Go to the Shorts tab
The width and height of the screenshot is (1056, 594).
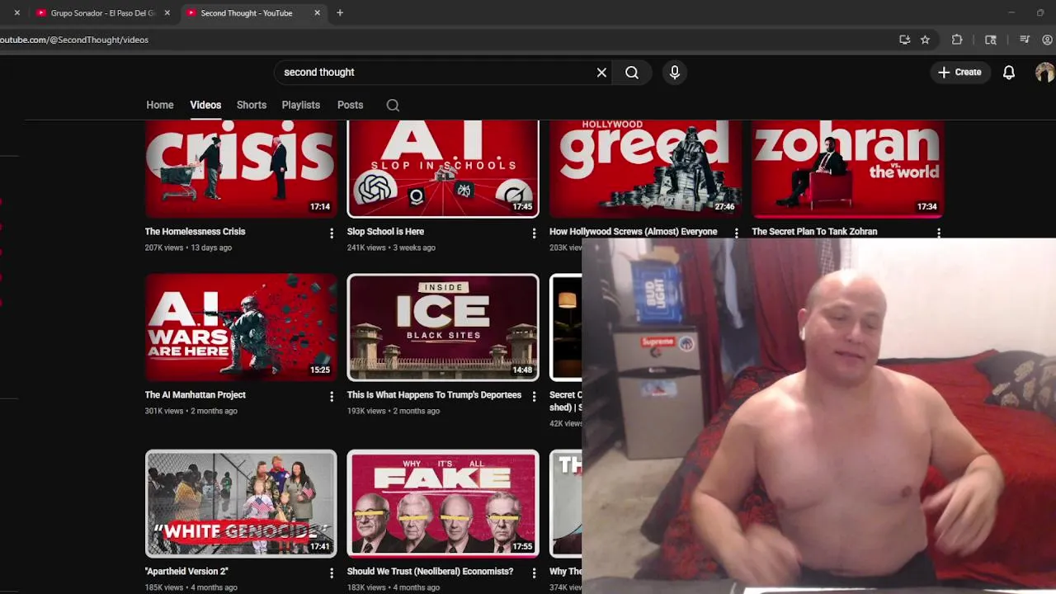pos(252,105)
